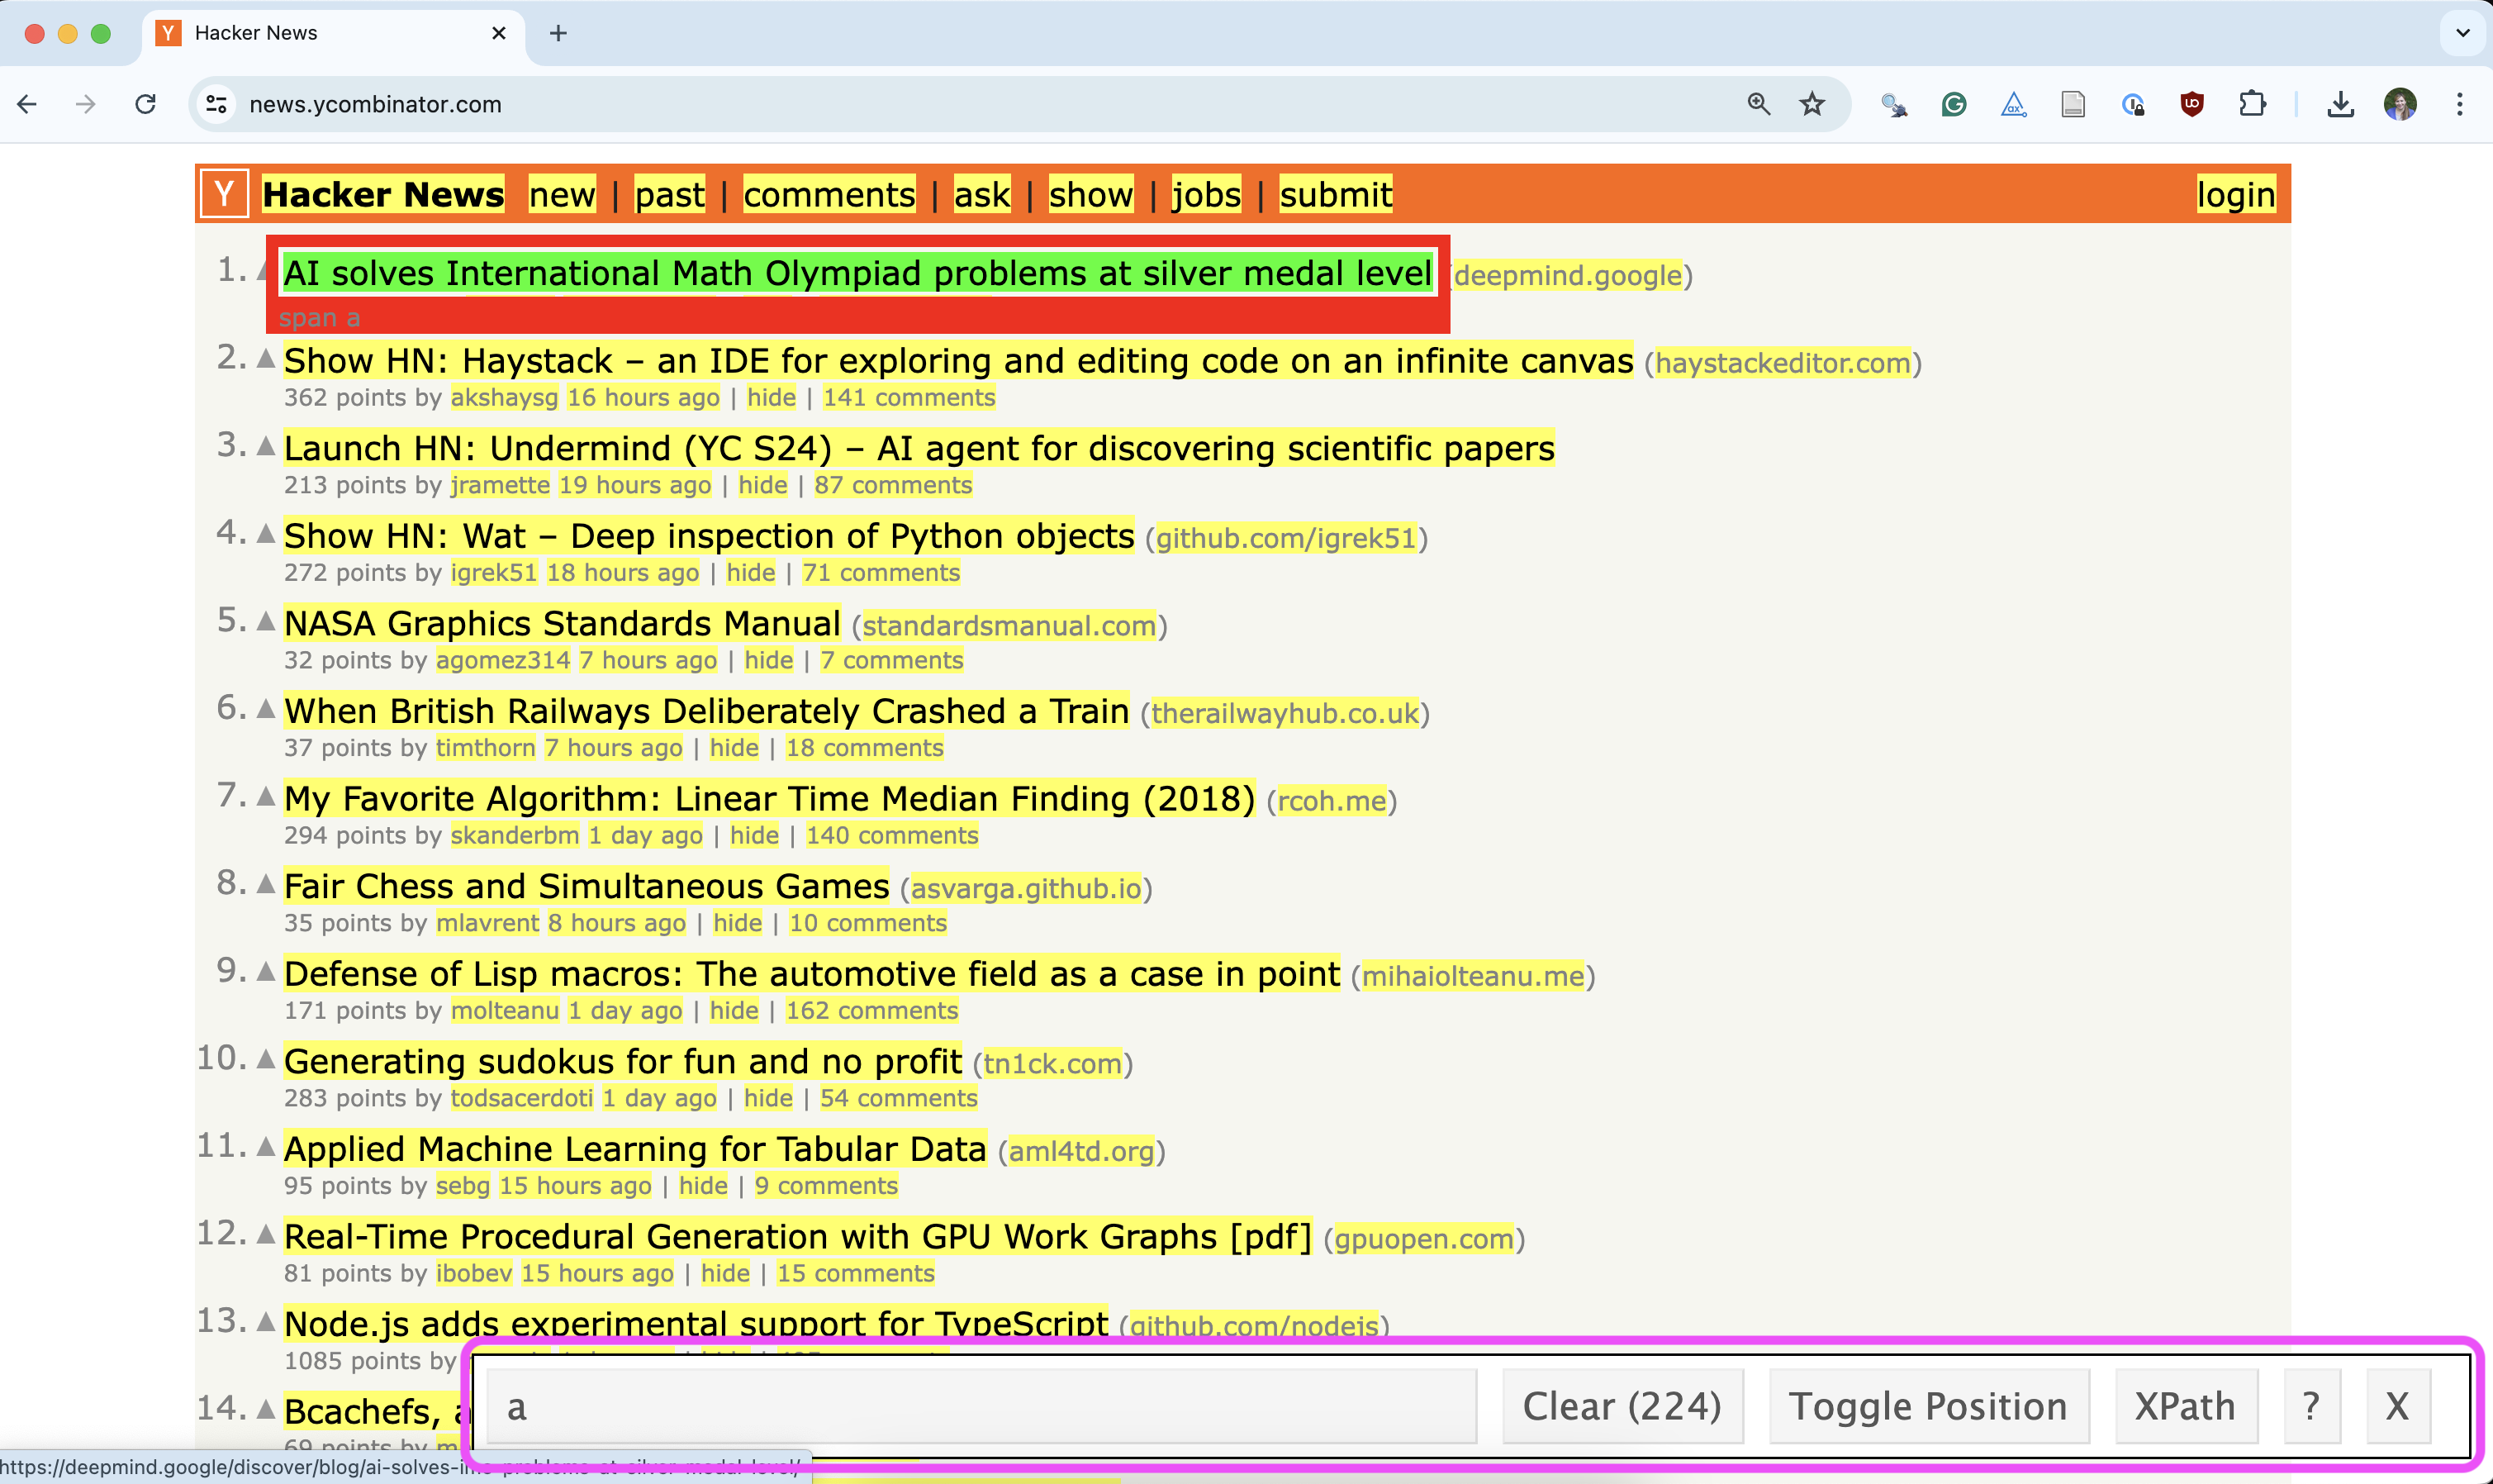This screenshot has width=2493, height=1484.
Task: Click the zoom magnifier in the address bar
Action: [x=1759, y=104]
